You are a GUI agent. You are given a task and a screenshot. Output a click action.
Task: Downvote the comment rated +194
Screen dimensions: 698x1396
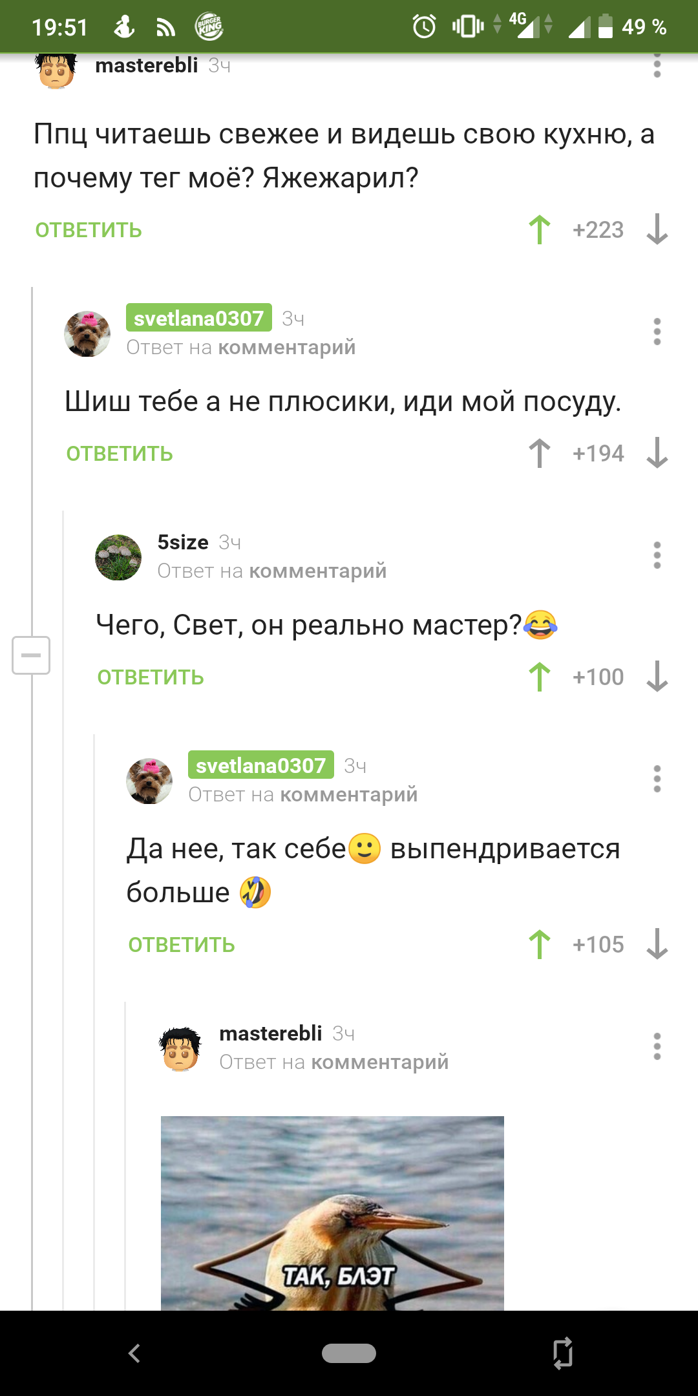point(657,453)
